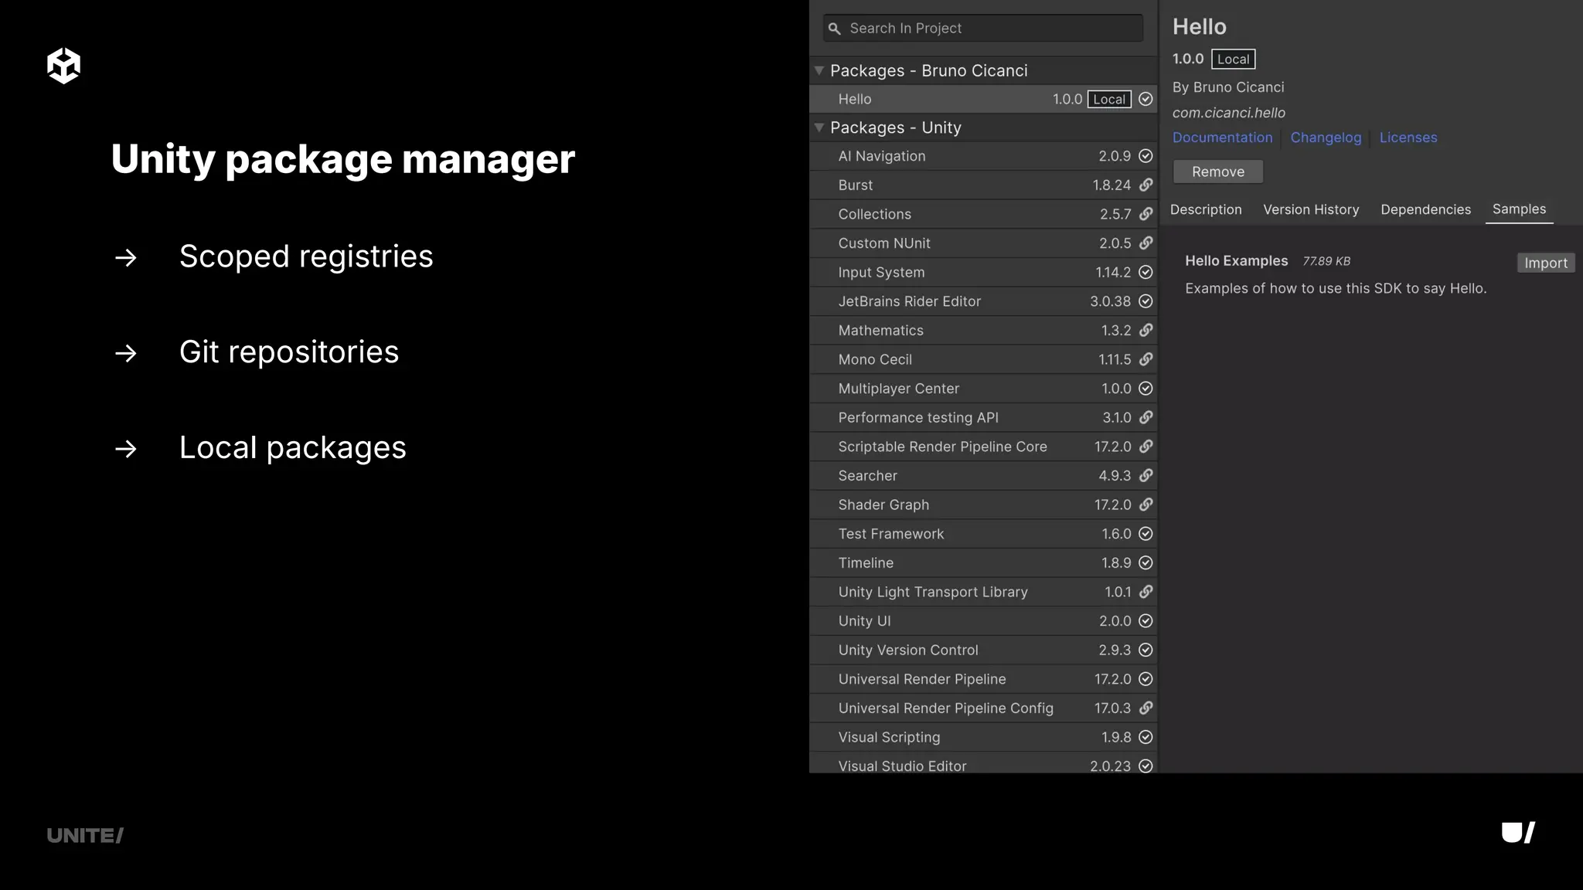The image size is (1583, 890).
Task: Click the checkmark icon beside Visual Scripting
Action: tap(1146, 737)
